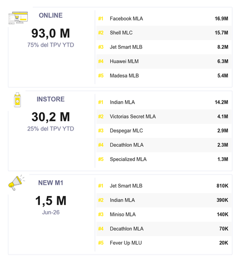Click the Online computer shopping cart icon

18,18
